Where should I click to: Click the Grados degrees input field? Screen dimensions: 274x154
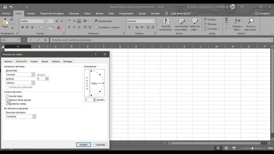tap(89, 100)
